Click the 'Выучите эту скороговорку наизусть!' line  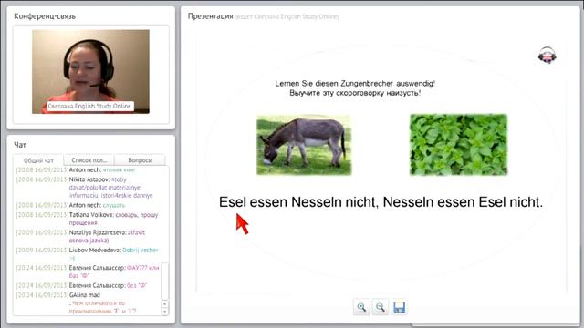click(355, 93)
